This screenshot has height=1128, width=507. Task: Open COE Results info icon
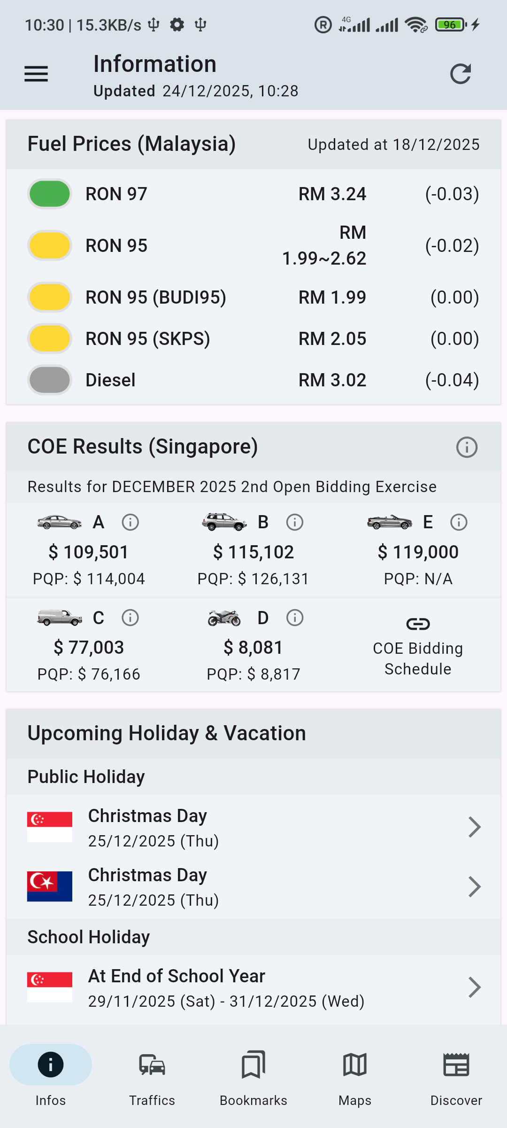click(x=467, y=447)
